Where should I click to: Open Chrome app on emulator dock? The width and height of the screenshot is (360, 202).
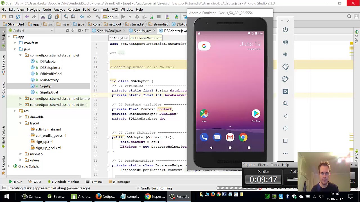(x=243, y=137)
